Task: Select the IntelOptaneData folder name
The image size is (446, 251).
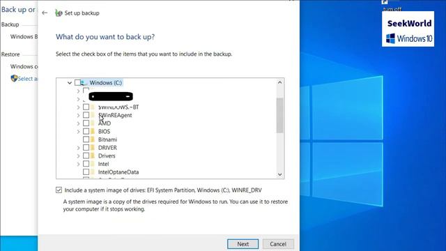Action: pos(118,172)
